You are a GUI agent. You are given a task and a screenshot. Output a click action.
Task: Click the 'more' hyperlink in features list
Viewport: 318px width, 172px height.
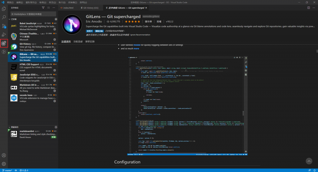[136, 49]
